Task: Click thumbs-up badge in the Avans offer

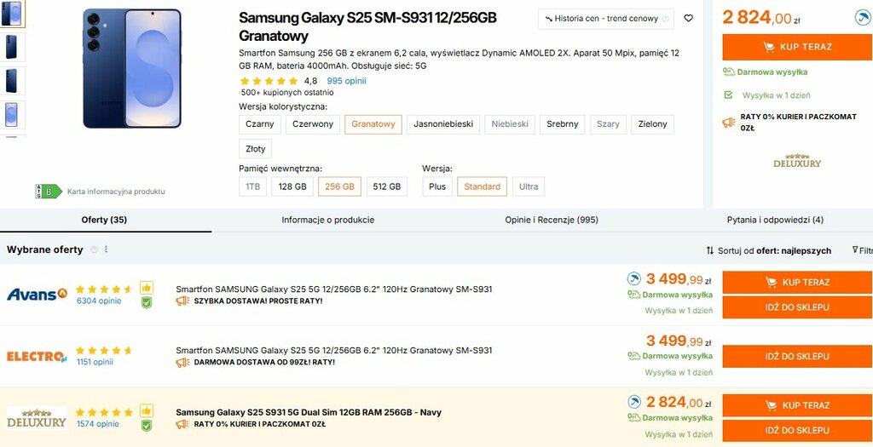Action: [x=146, y=287]
